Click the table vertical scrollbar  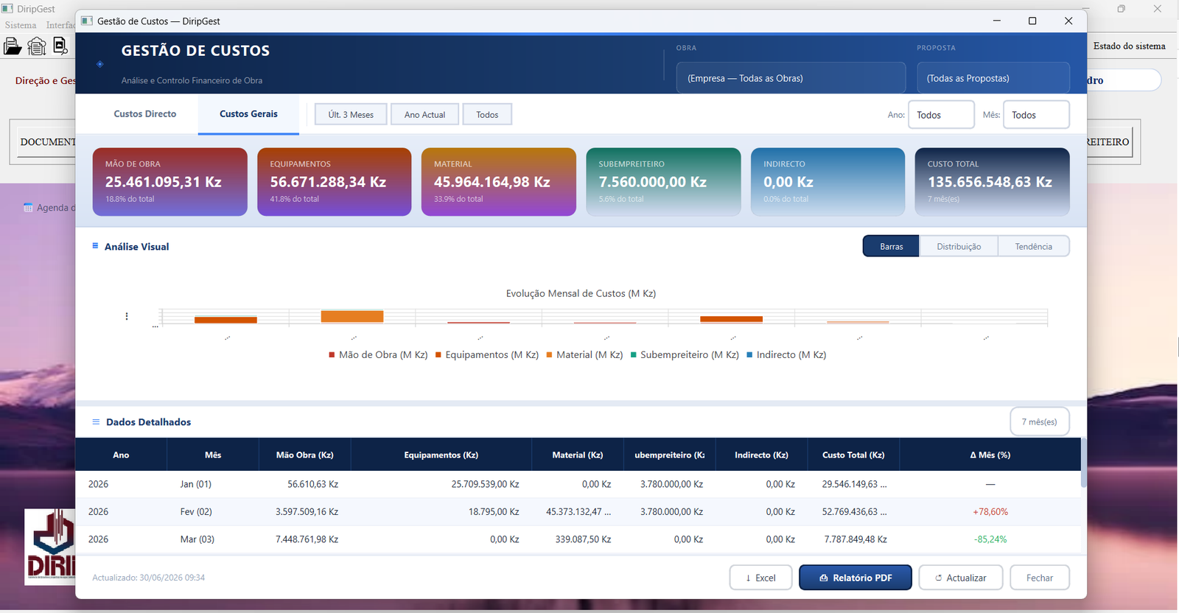1083,463
